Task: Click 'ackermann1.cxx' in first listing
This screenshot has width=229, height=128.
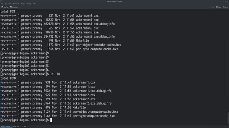Action: click(x=87, y=16)
